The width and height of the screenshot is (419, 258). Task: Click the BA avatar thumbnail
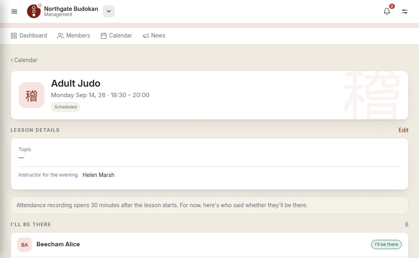point(25,245)
